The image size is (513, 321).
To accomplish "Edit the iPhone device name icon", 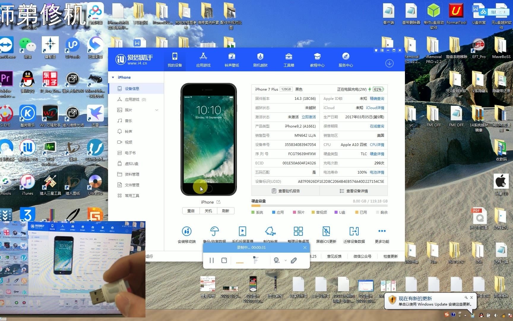I will tap(218, 202).
